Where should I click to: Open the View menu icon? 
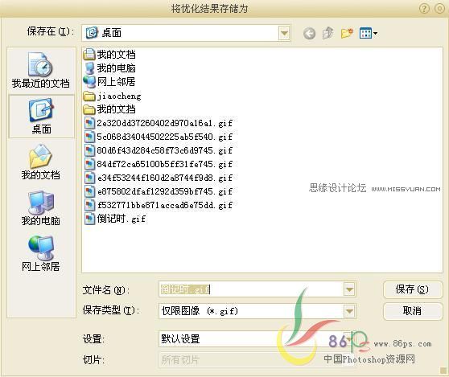[x=369, y=33]
